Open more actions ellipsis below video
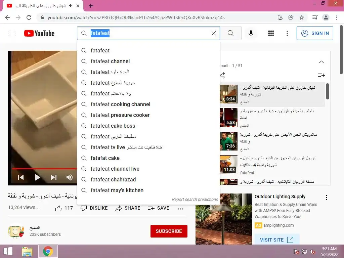 click(180, 209)
